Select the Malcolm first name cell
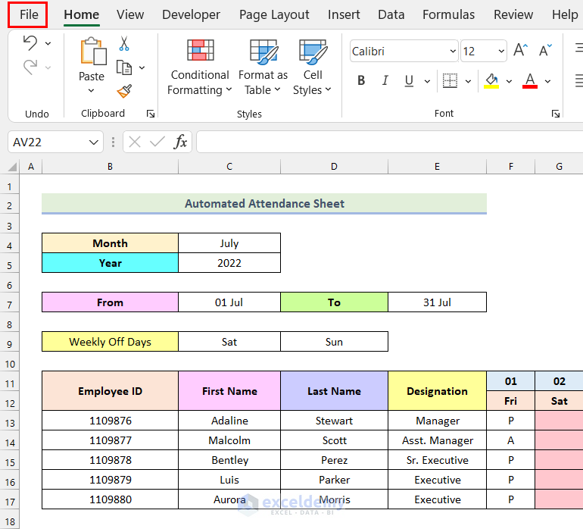 [229, 440]
